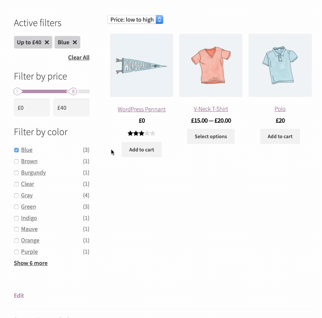The image size is (322, 318).
Task: Open the Edit link below filters
Action: [19, 296]
